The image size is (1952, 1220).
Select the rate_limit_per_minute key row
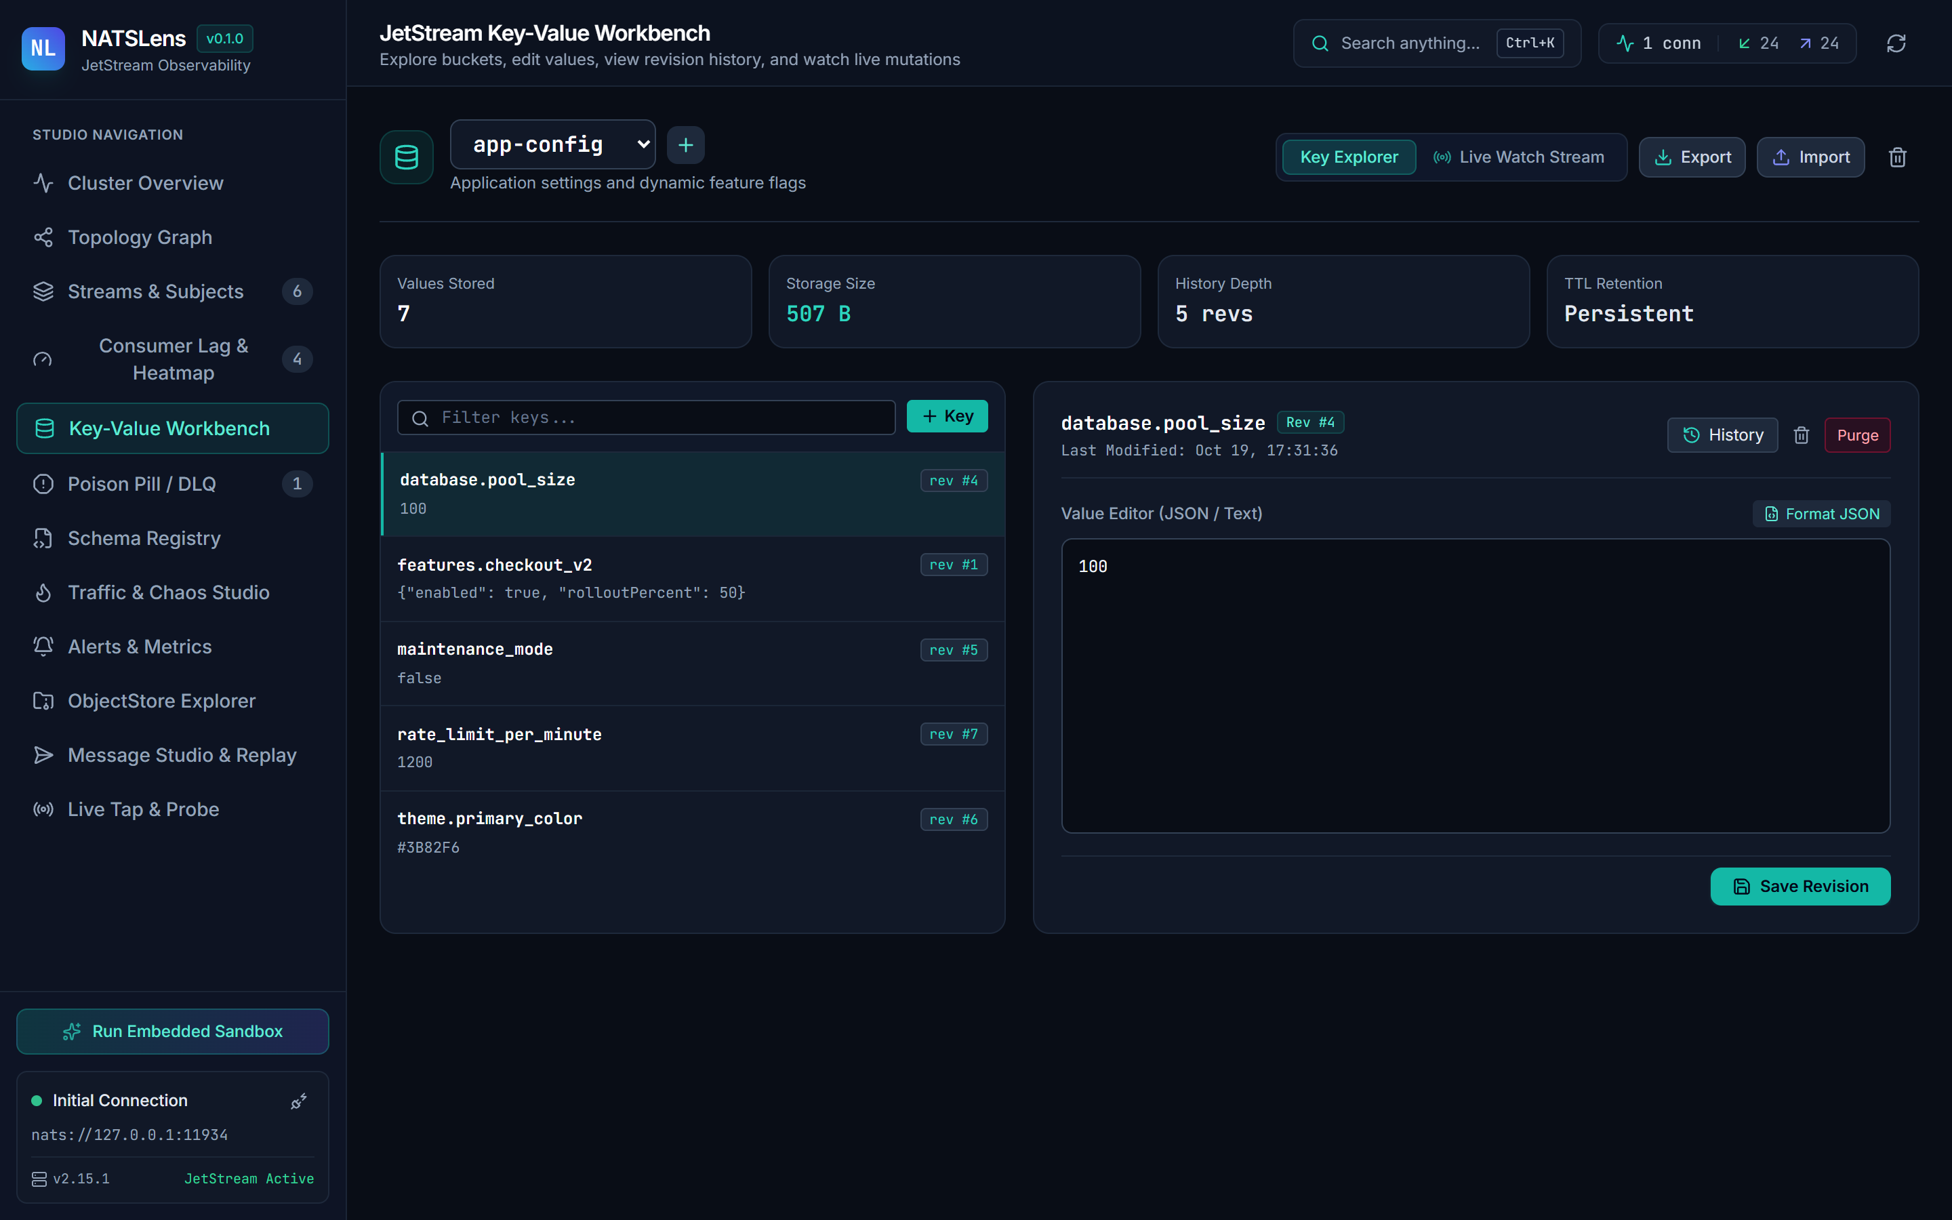coord(693,748)
